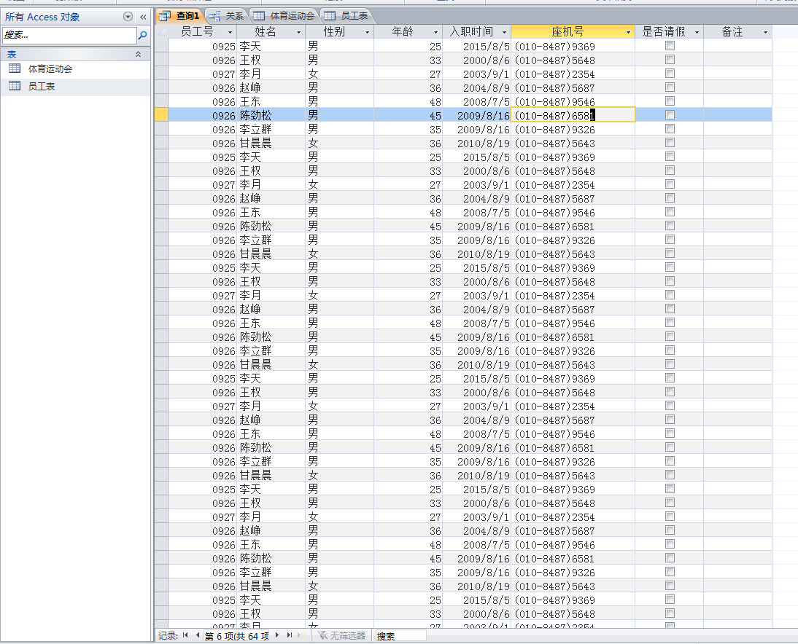Collapse the 表 (Tables) group
Screen dimensions: 798x644
click(138, 54)
